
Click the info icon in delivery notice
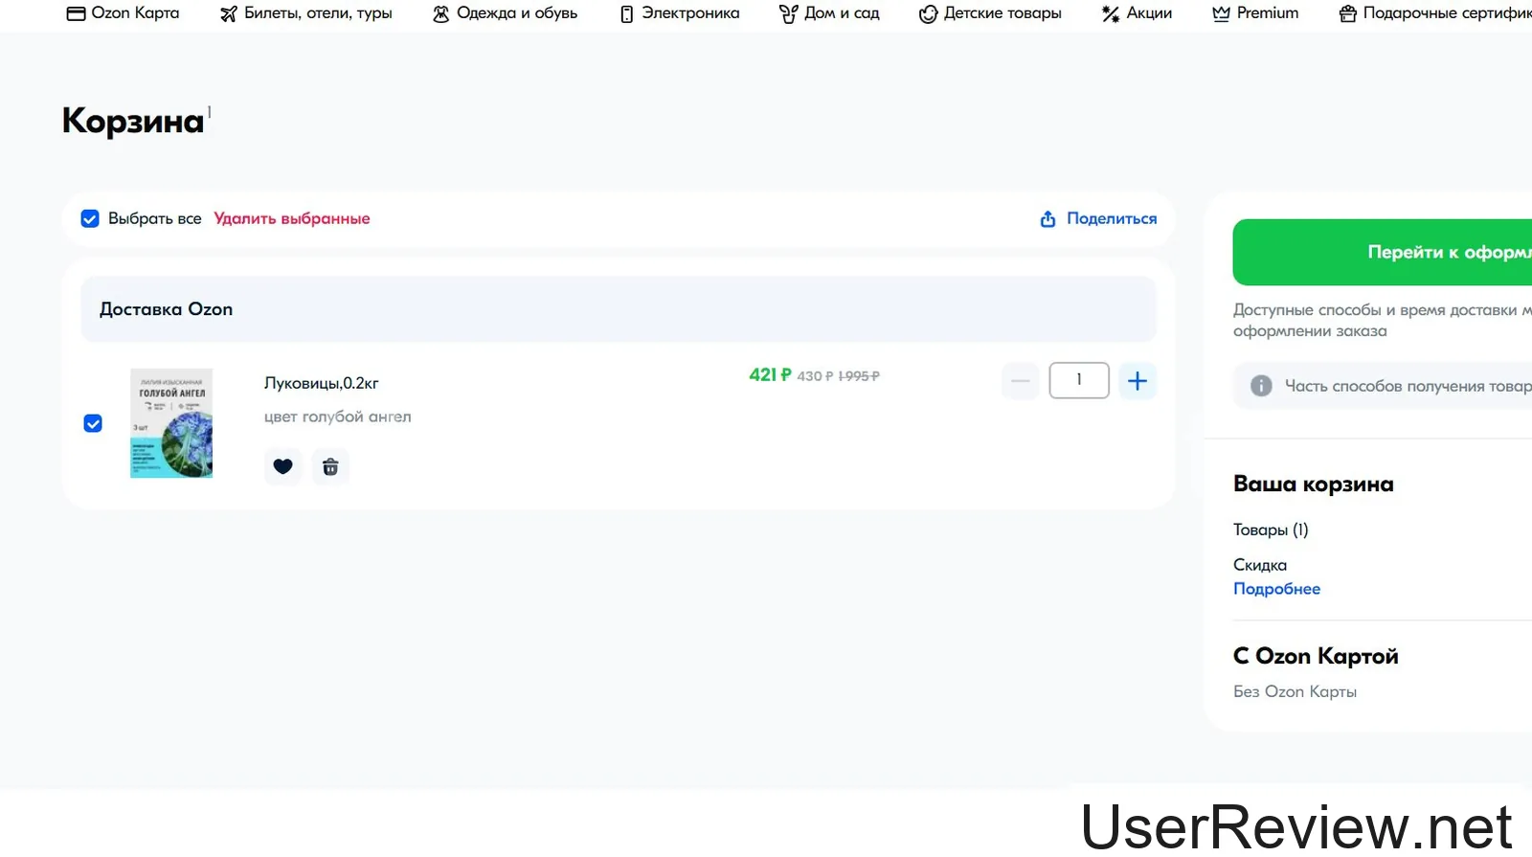1261,386
